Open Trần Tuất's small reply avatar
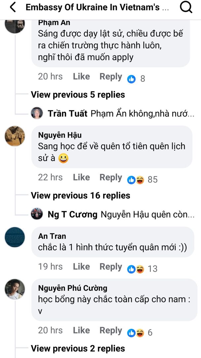This screenshot has height=358, width=201. [x=37, y=113]
